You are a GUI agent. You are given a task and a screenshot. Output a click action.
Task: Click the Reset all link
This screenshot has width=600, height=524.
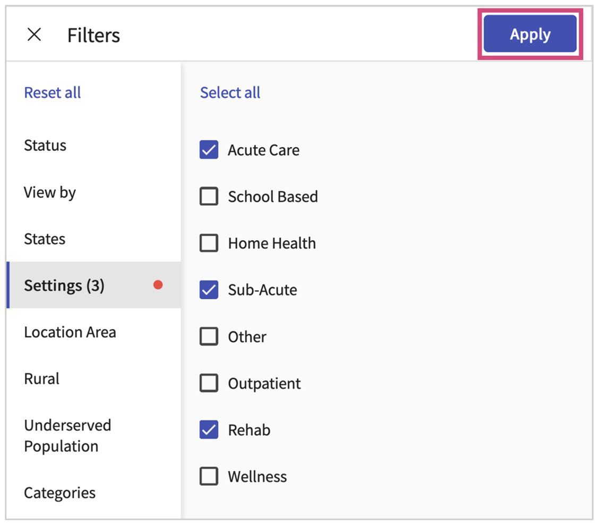pyautogui.click(x=53, y=92)
